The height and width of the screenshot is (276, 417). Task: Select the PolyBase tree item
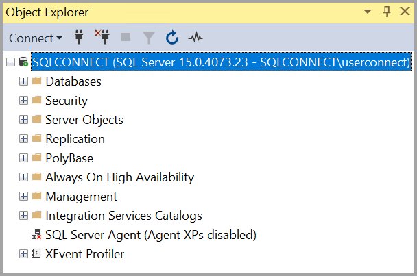click(69, 158)
